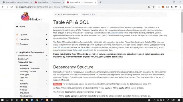Open the Windows Start menu
Image resolution: width=183 pixels, height=102 pixels.
(x=2, y=100)
